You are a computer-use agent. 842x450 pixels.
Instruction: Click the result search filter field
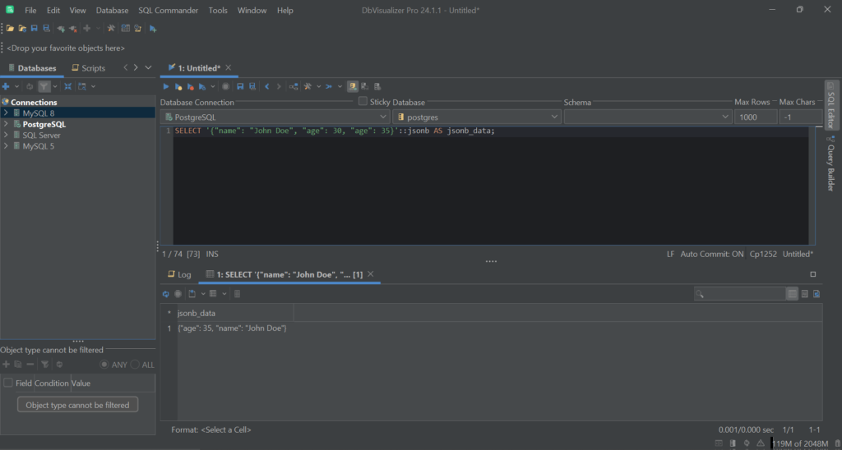(739, 294)
